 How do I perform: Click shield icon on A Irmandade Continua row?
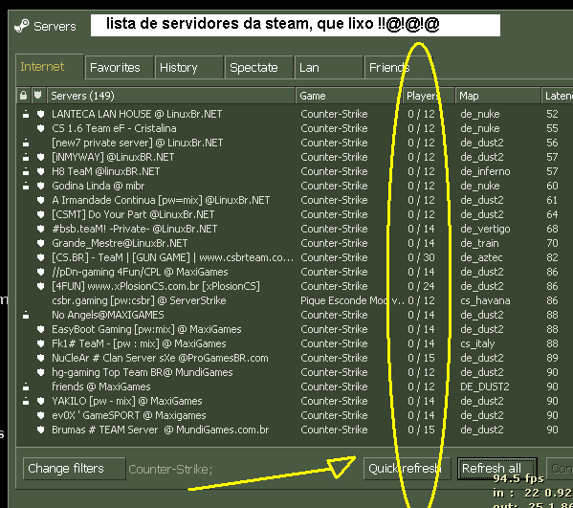pos(40,200)
